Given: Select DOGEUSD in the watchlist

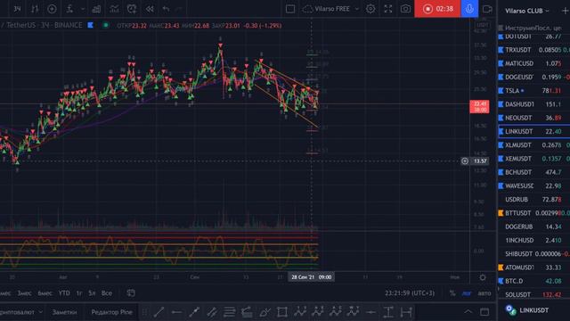Looking at the screenshot, I should pyautogui.click(x=533, y=78).
